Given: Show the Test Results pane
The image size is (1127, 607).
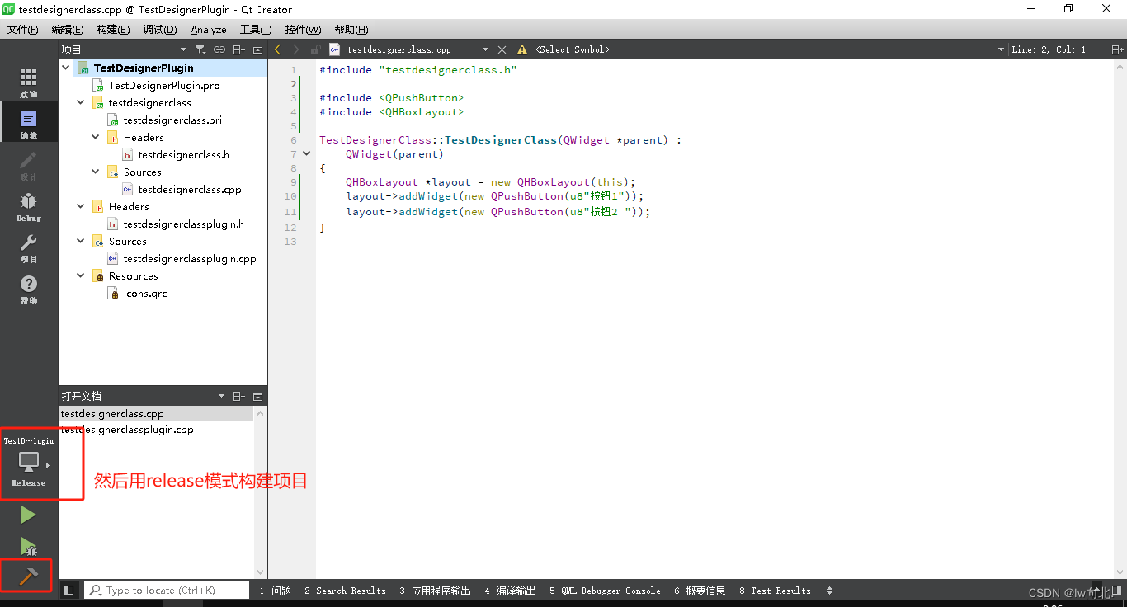Looking at the screenshot, I should 775,591.
